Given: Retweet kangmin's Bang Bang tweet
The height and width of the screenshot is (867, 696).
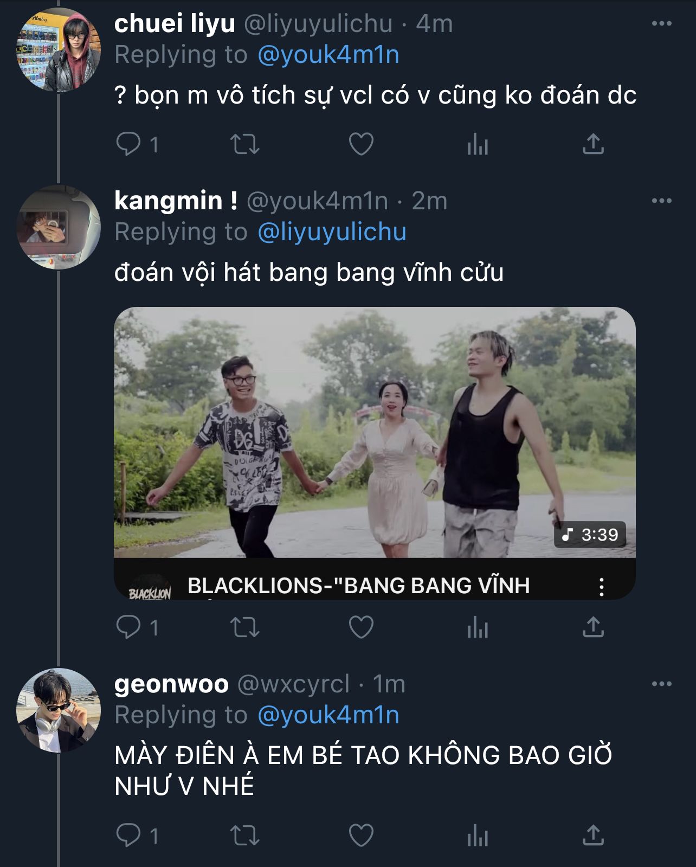Looking at the screenshot, I should pyautogui.click(x=245, y=627).
